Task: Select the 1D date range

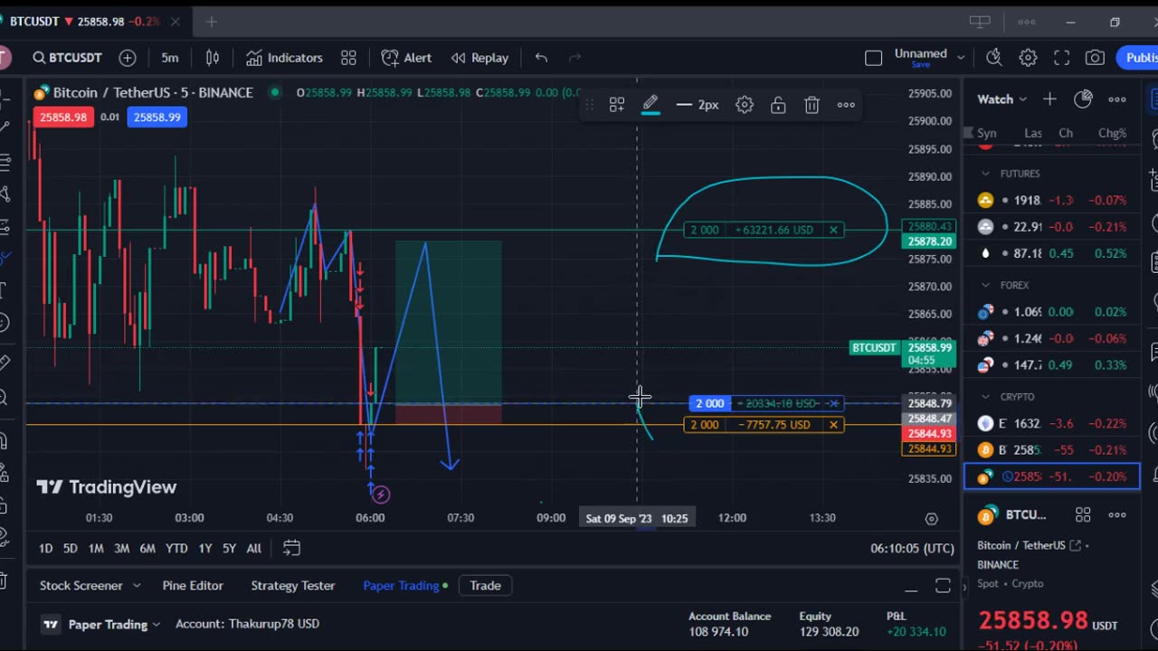Action: 46,548
